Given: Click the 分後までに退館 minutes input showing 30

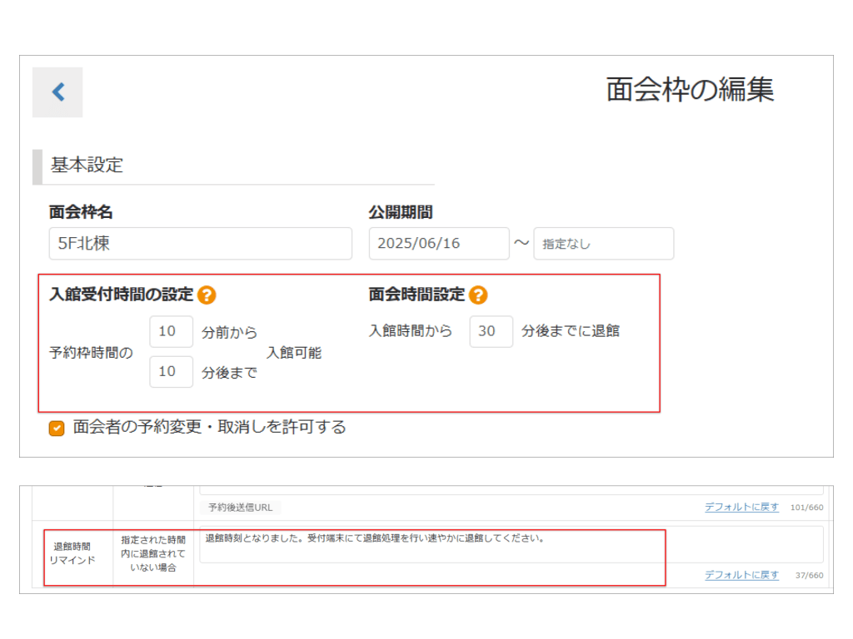Looking at the screenshot, I should coord(491,331).
